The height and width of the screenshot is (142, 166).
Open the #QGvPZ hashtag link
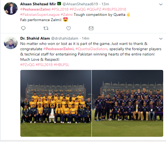pyautogui.click(x=94, y=9)
